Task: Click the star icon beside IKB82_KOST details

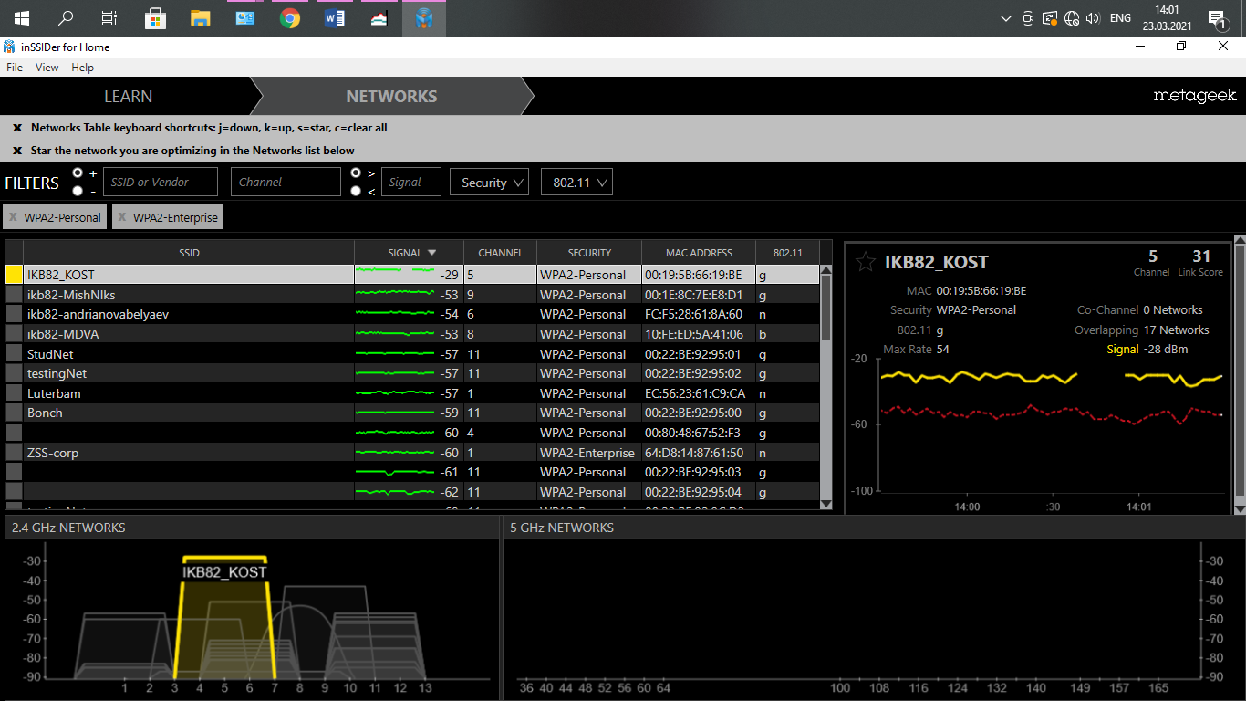Action: pyautogui.click(x=865, y=263)
